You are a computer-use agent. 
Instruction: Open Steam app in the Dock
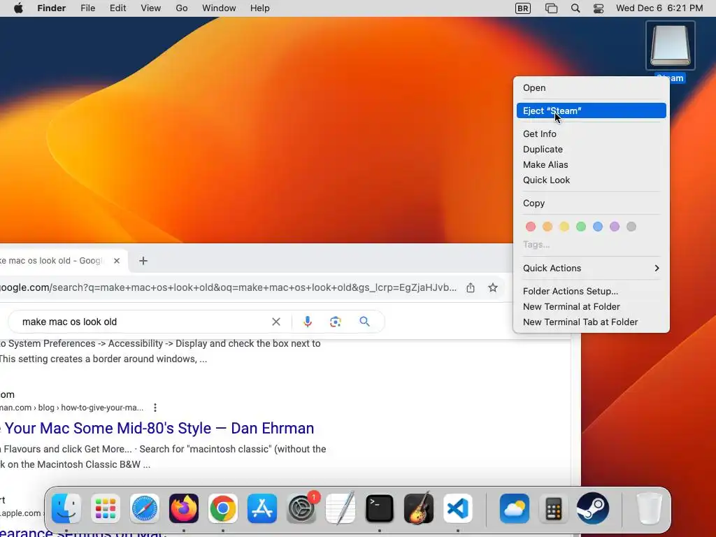coord(593,508)
